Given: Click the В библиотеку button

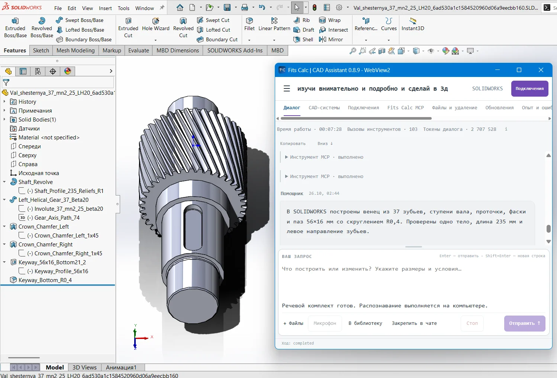Looking at the screenshot, I should pos(366,323).
